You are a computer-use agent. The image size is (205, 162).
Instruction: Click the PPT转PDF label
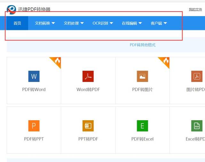coord(88,139)
